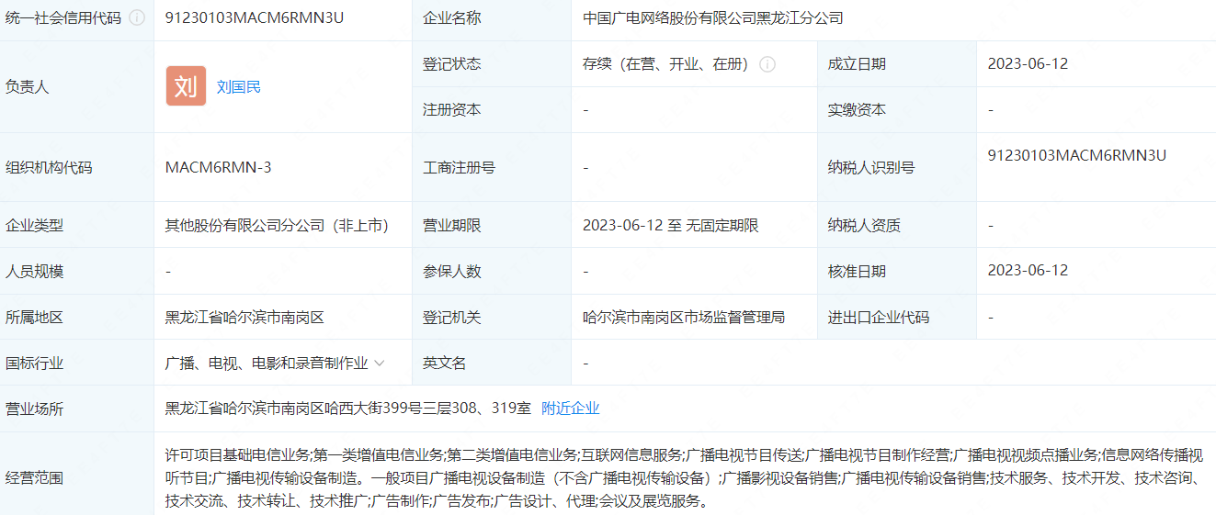Click the 注册资本 label
The width and height of the screenshot is (1216, 515).
click(451, 110)
